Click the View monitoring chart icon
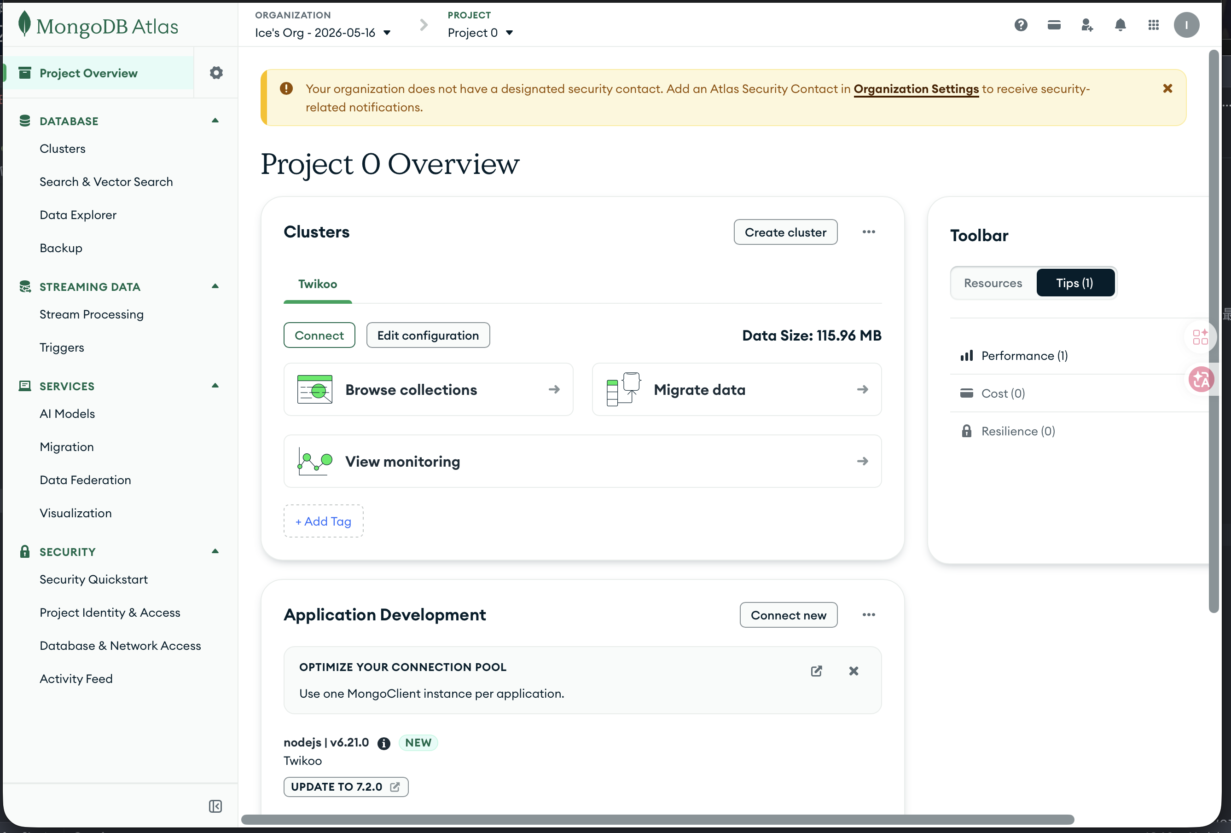This screenshot has height=833, width=1231. [x=314, y=461]
